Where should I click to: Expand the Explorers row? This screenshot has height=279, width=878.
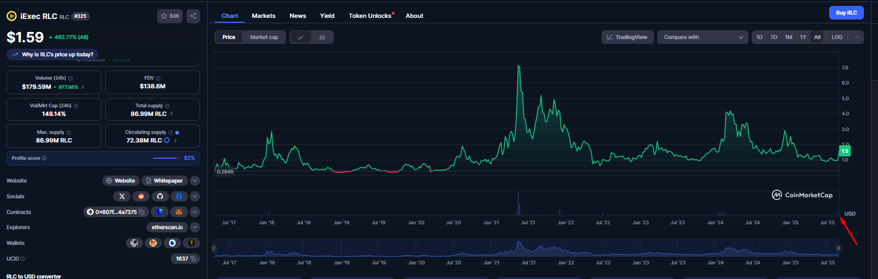195,227
